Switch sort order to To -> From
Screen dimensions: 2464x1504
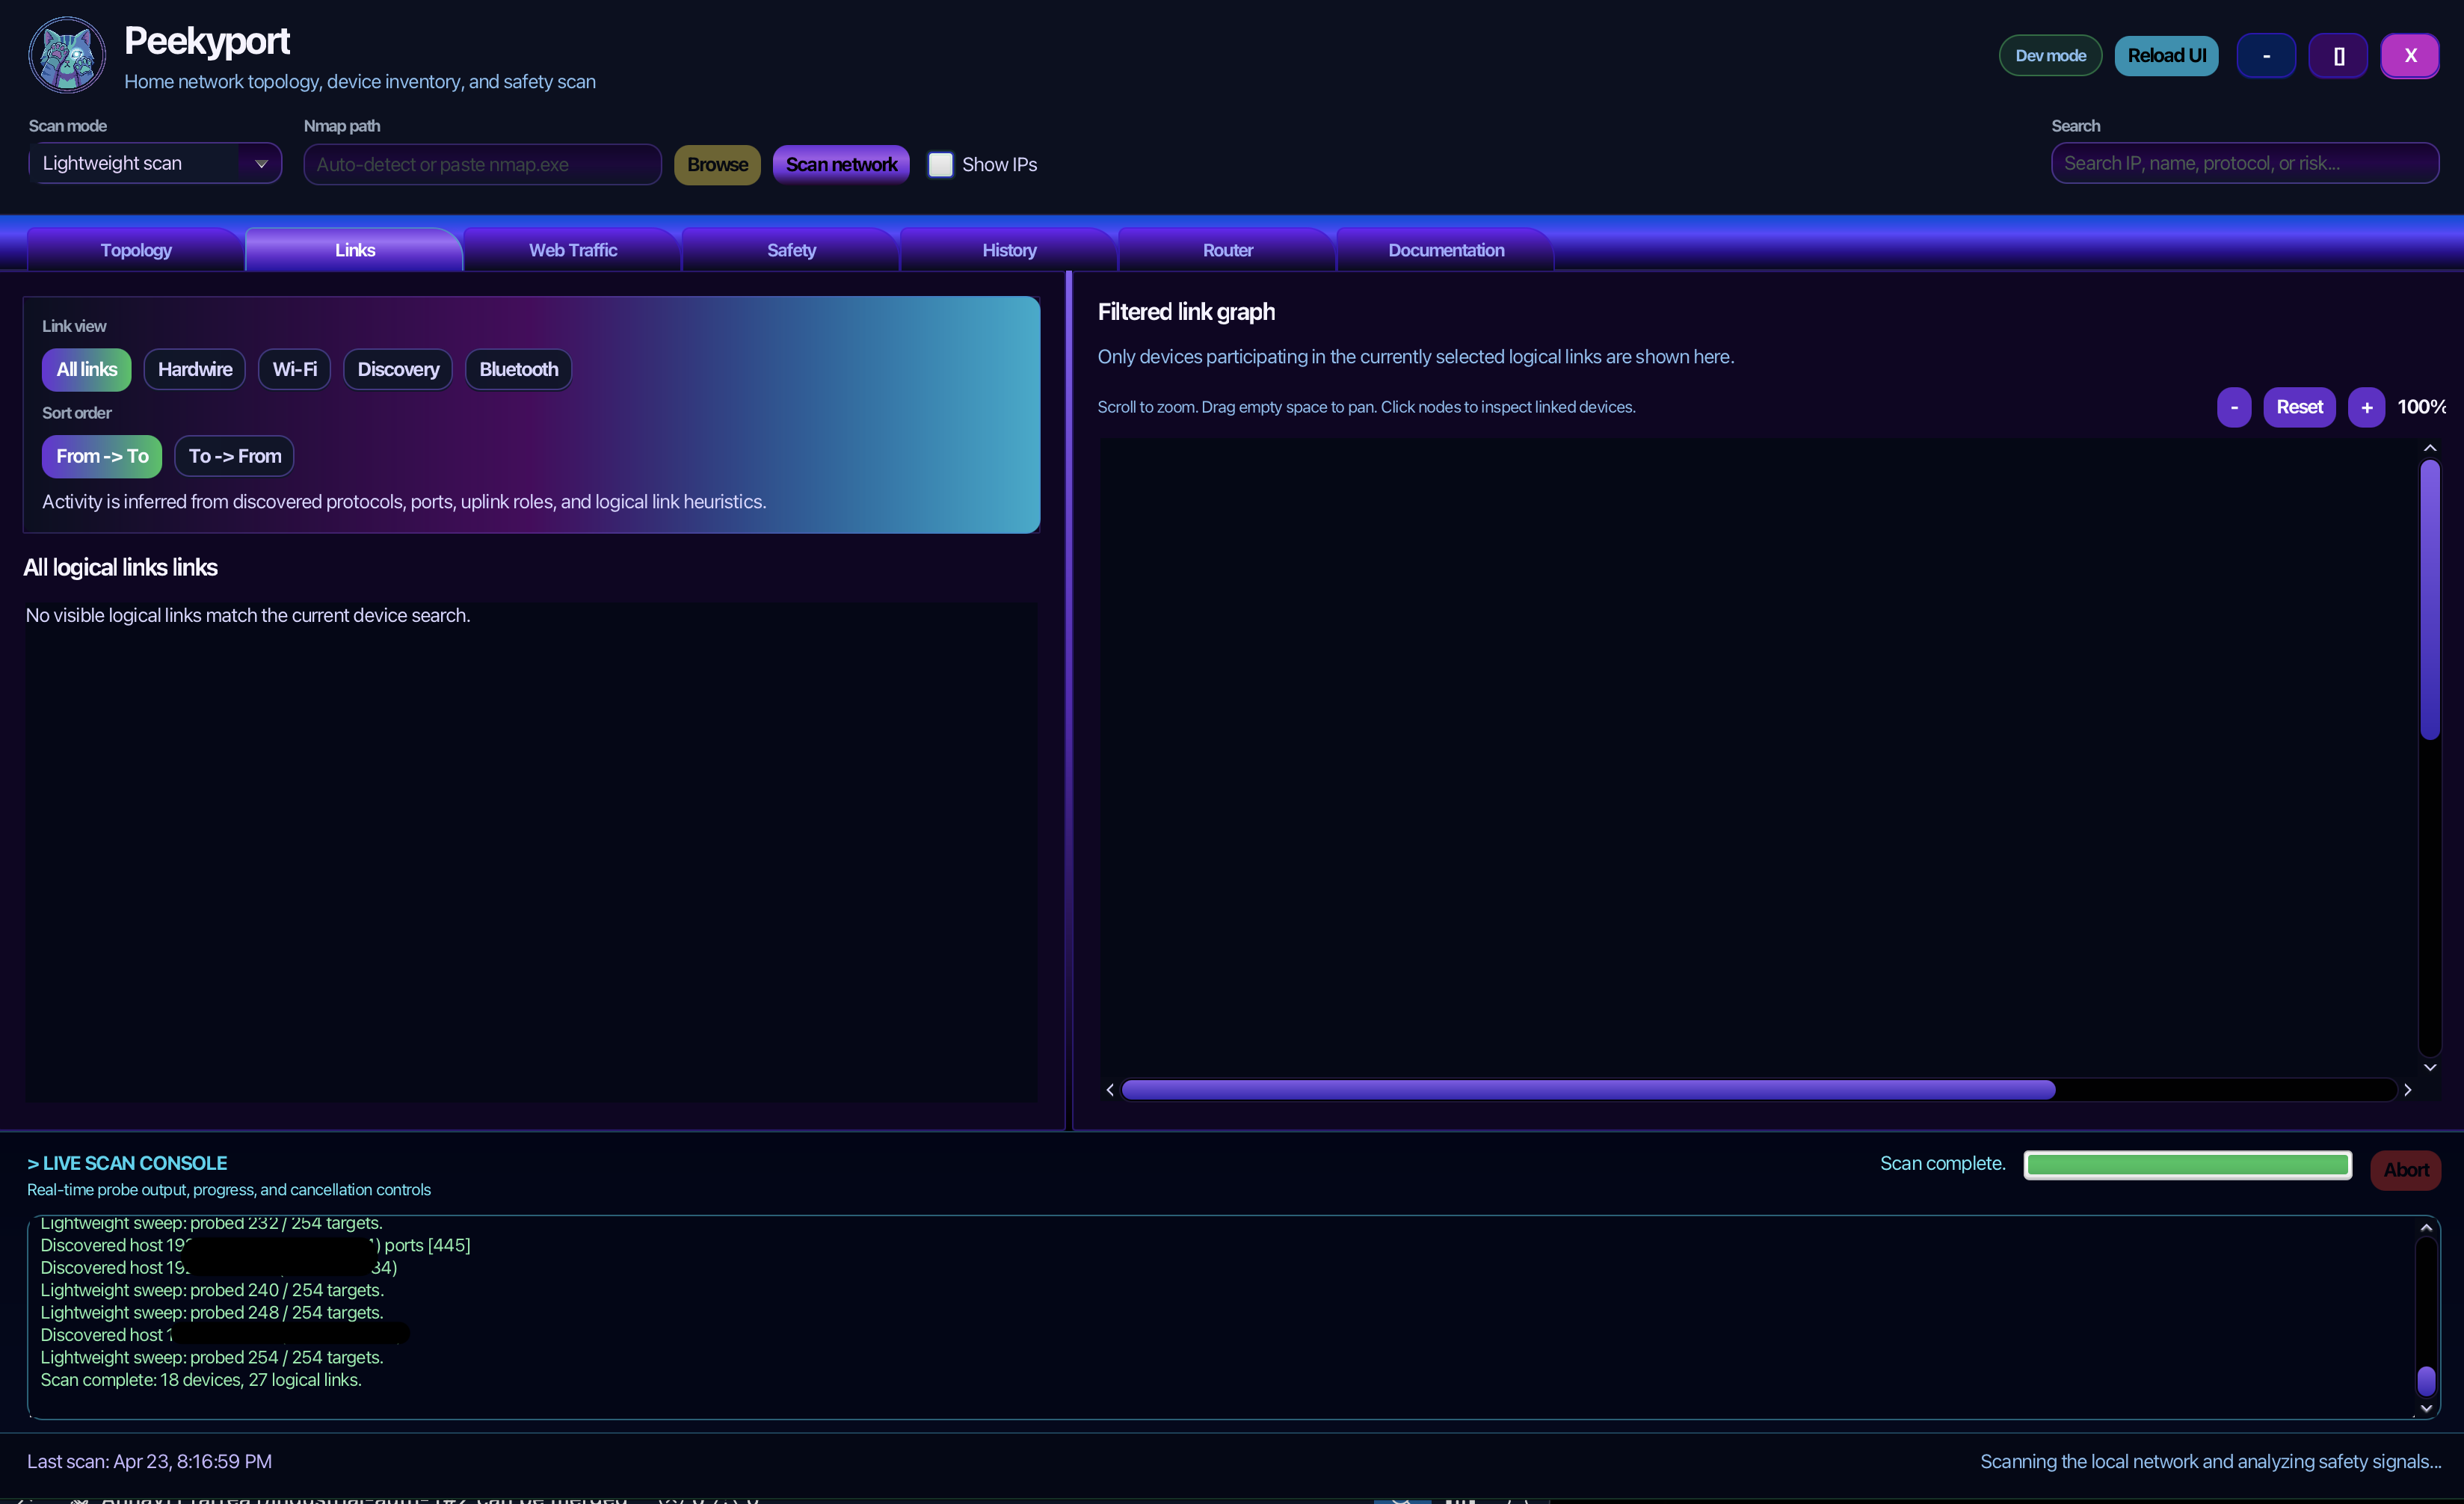[x=235, y=456]
